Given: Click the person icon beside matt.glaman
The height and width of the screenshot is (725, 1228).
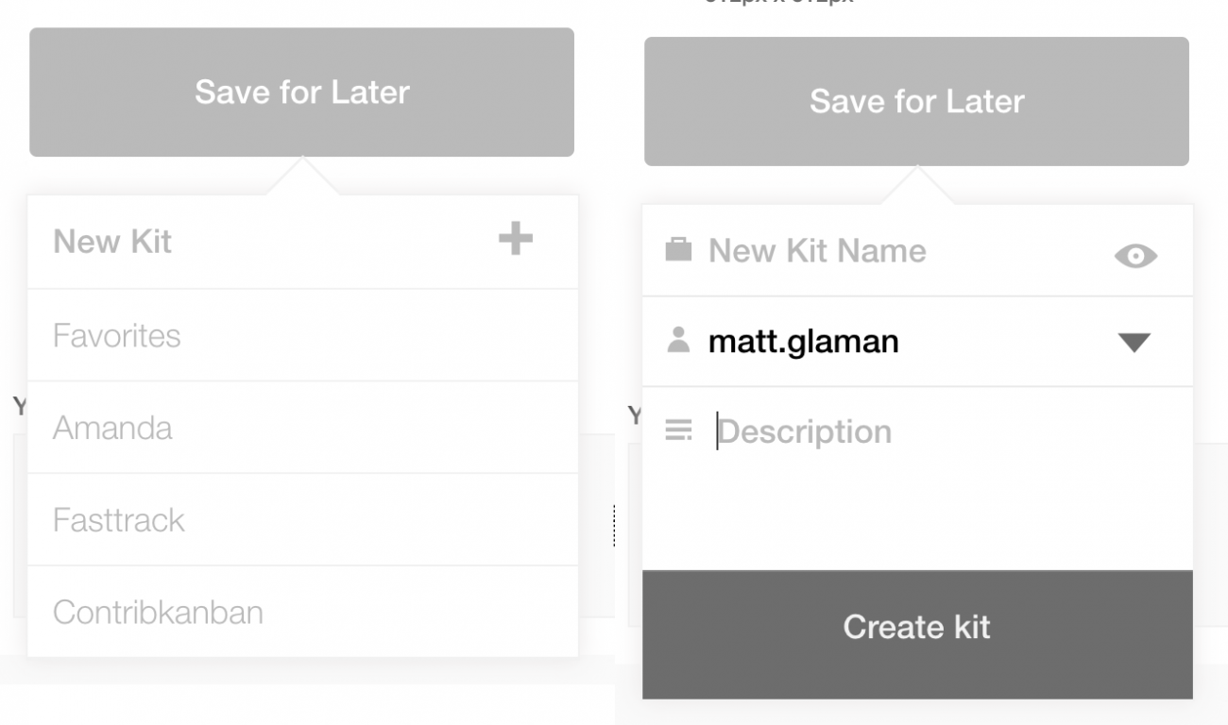Looking at the screenshot, I should click(678, 340).
